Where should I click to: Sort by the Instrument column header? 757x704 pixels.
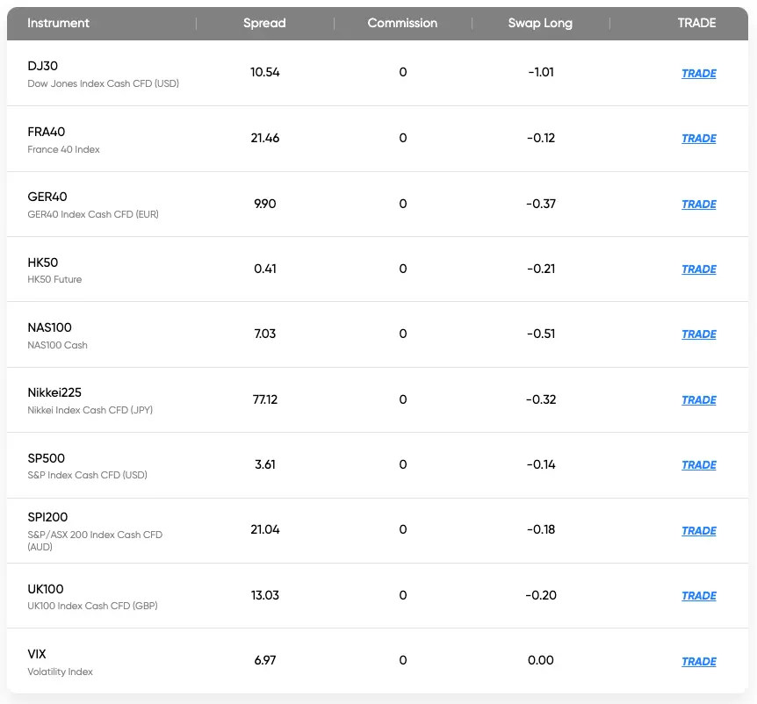pos(58,24)
